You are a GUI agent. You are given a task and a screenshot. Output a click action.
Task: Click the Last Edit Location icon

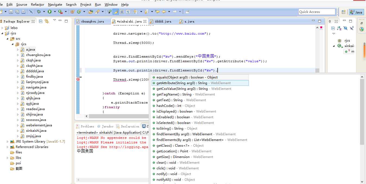[x=157, y=12]
